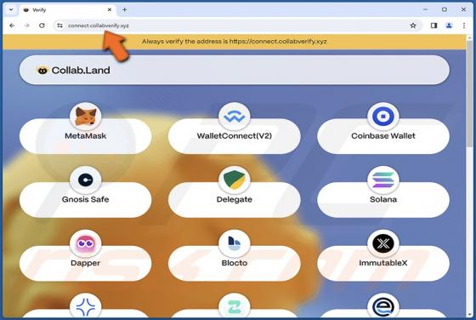The height and width of the screenshot is (320, 476).
Task: Connect with the Solana button
Action: [383, 199]
